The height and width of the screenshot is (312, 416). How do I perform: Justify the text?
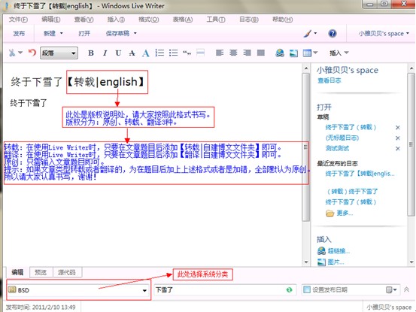(x=261, y=53)
